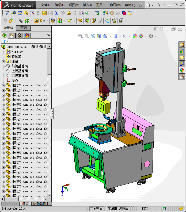186x212 pixels.
Task: Open the Apply Scene dropdown arrow
Action: 146,36
